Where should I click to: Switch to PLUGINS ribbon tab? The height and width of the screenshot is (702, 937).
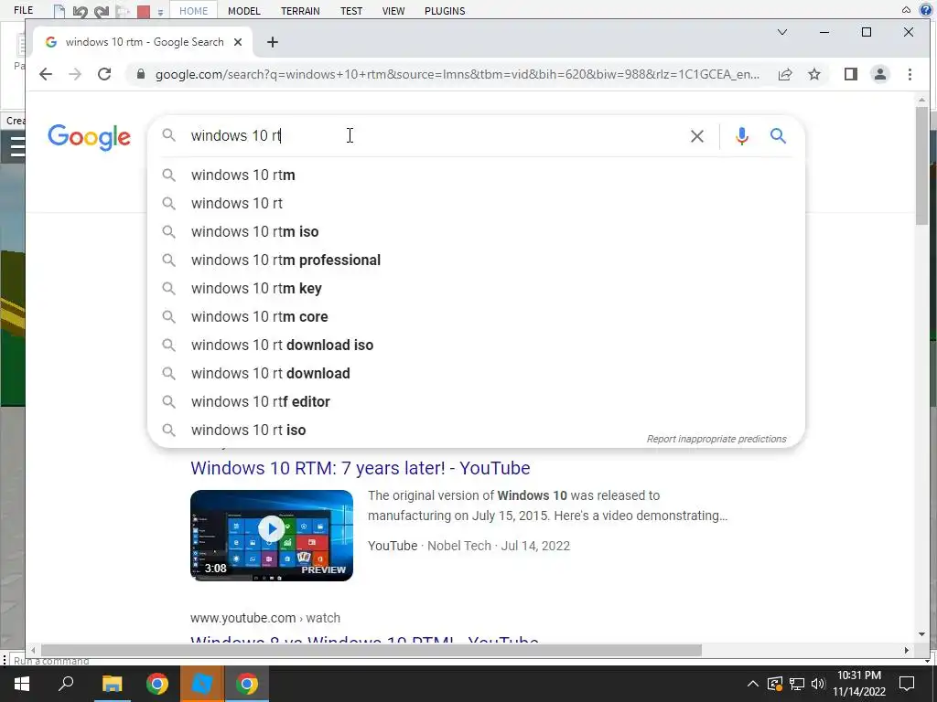(x=445, y=11)
